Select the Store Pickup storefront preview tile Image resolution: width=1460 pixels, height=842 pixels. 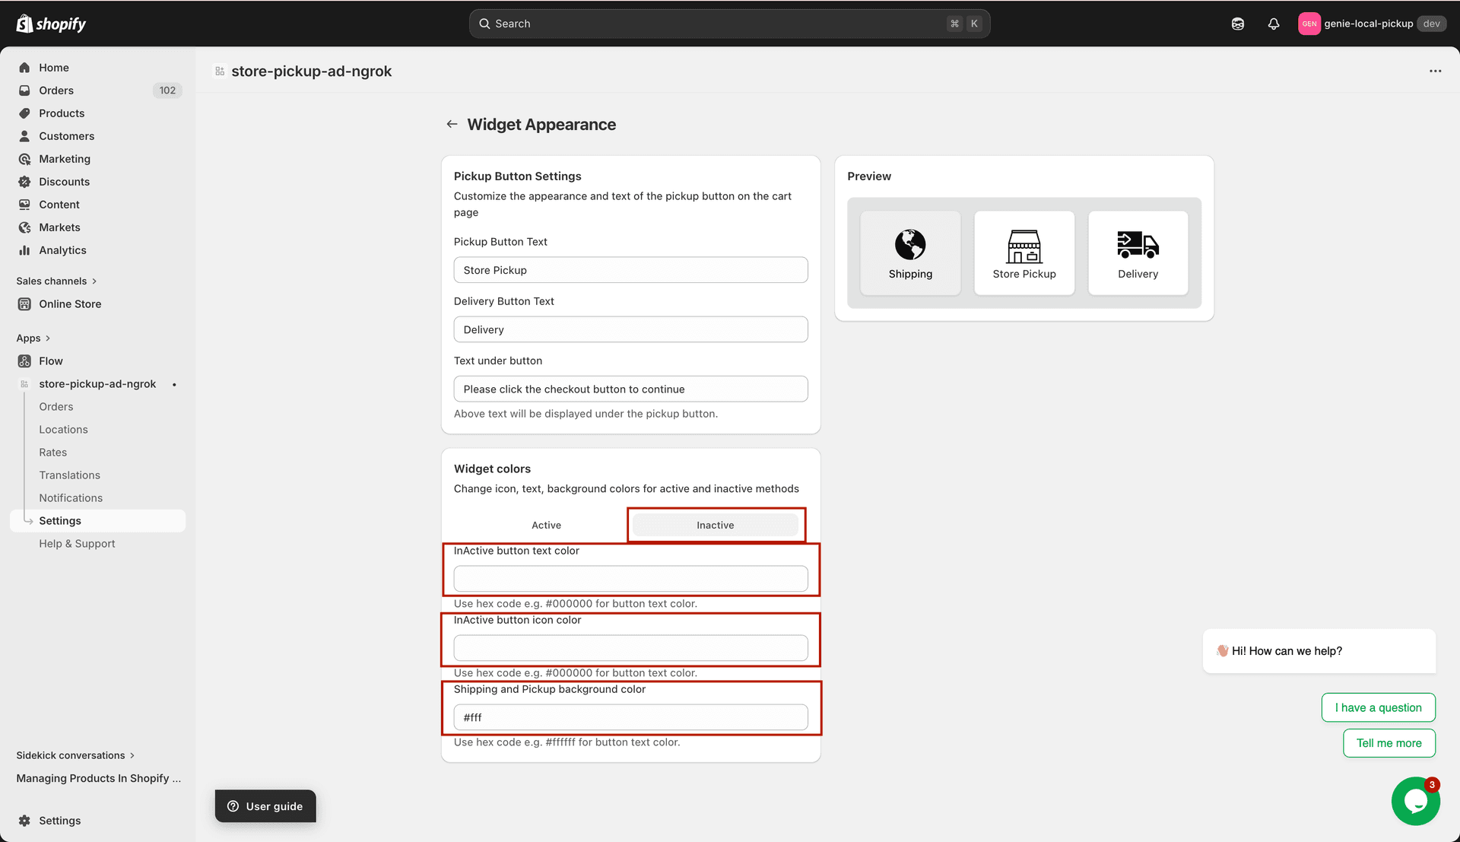1024,253
